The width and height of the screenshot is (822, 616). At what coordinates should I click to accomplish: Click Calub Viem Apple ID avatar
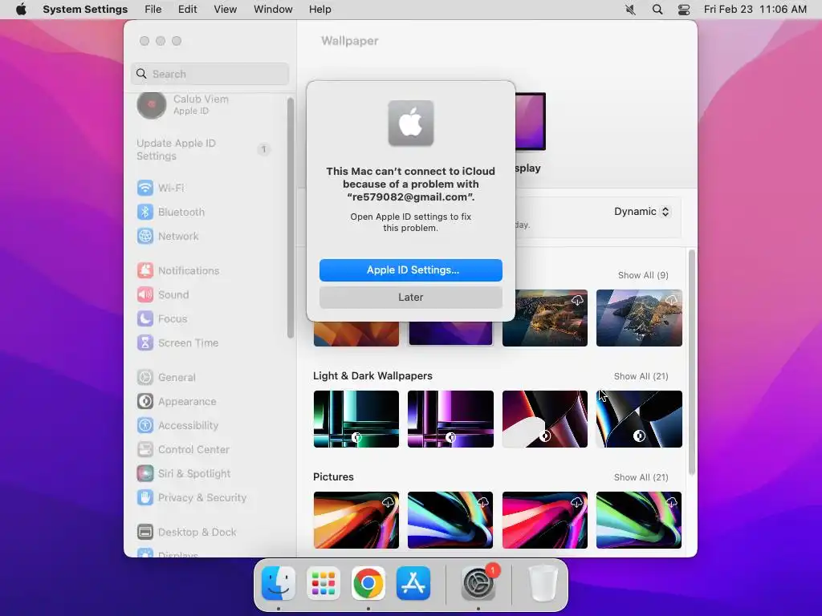pyautogui.click(x=152, y=105)
